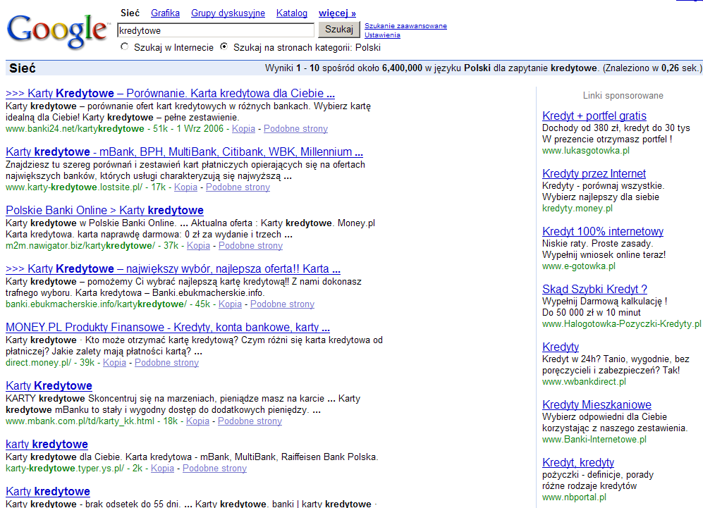Viewport: 703px width, 508px height.
Task: Open 'Podobne strony' for mbank.com.pl result
Action: click(x=250, y=421)
